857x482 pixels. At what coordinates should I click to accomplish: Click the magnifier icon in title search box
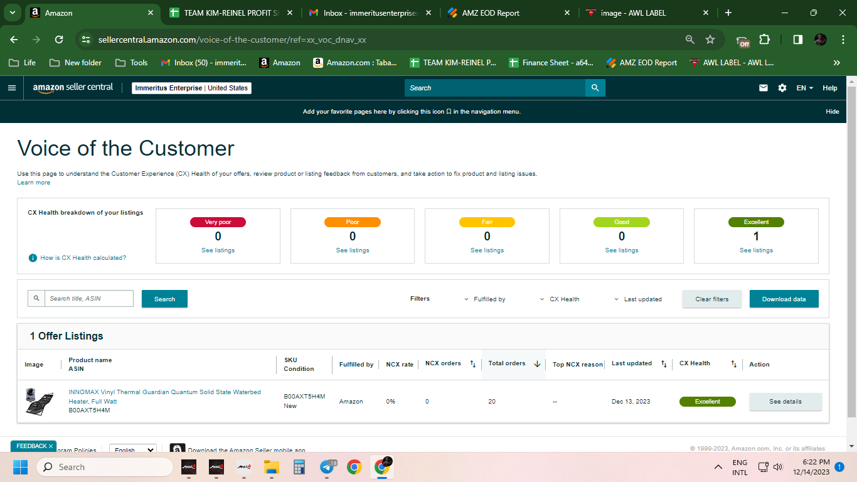coord(36,299)
